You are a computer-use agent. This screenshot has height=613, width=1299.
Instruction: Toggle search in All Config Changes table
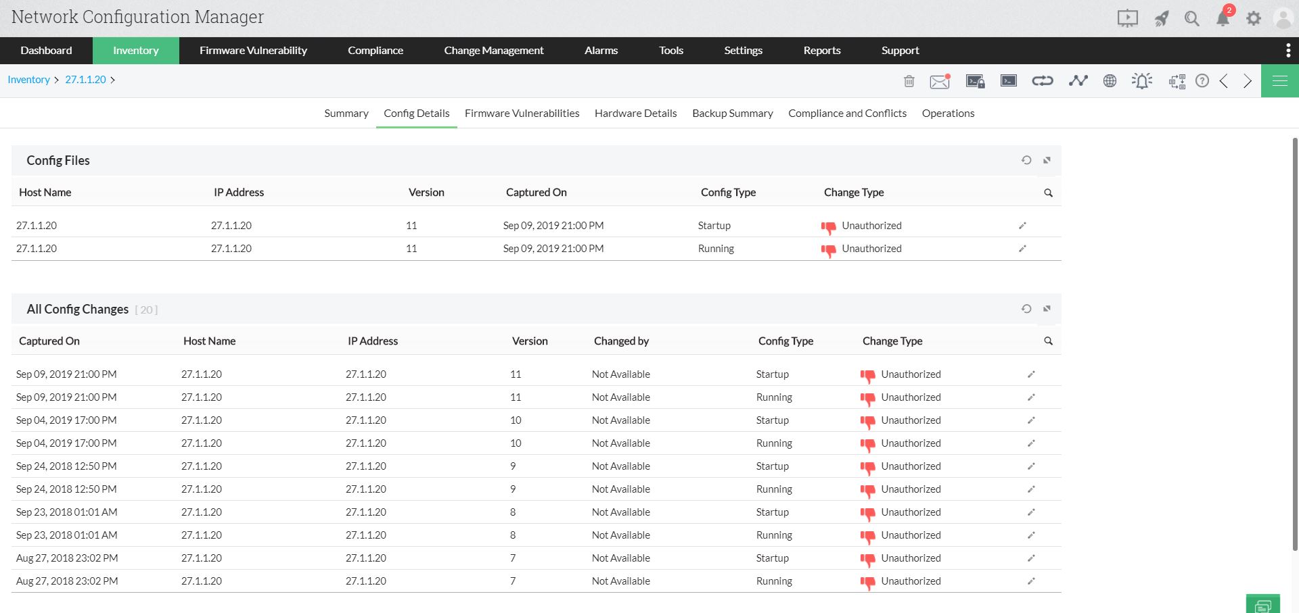coord(1048,341)
